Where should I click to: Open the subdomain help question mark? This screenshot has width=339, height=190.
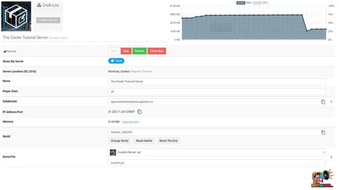tap(331, 102)
